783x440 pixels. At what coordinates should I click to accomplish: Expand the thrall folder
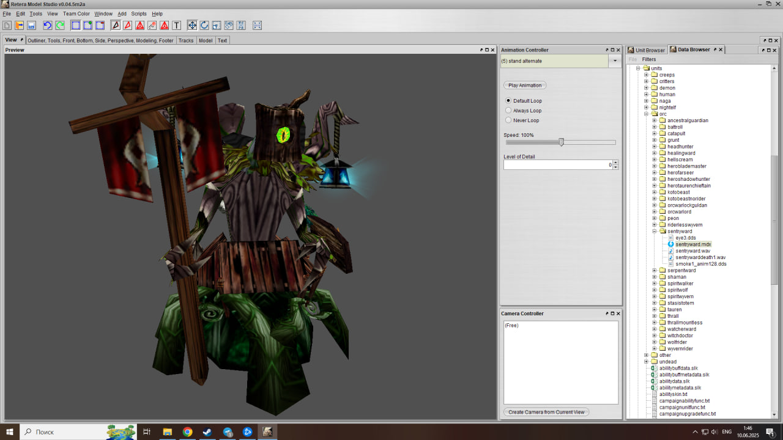coord(655,316)
